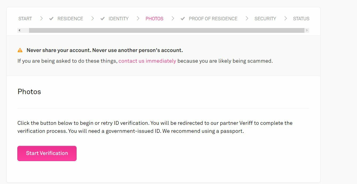Click the checkmark icon beside IDENTITY step
The image size is (357, 184).
102,19
